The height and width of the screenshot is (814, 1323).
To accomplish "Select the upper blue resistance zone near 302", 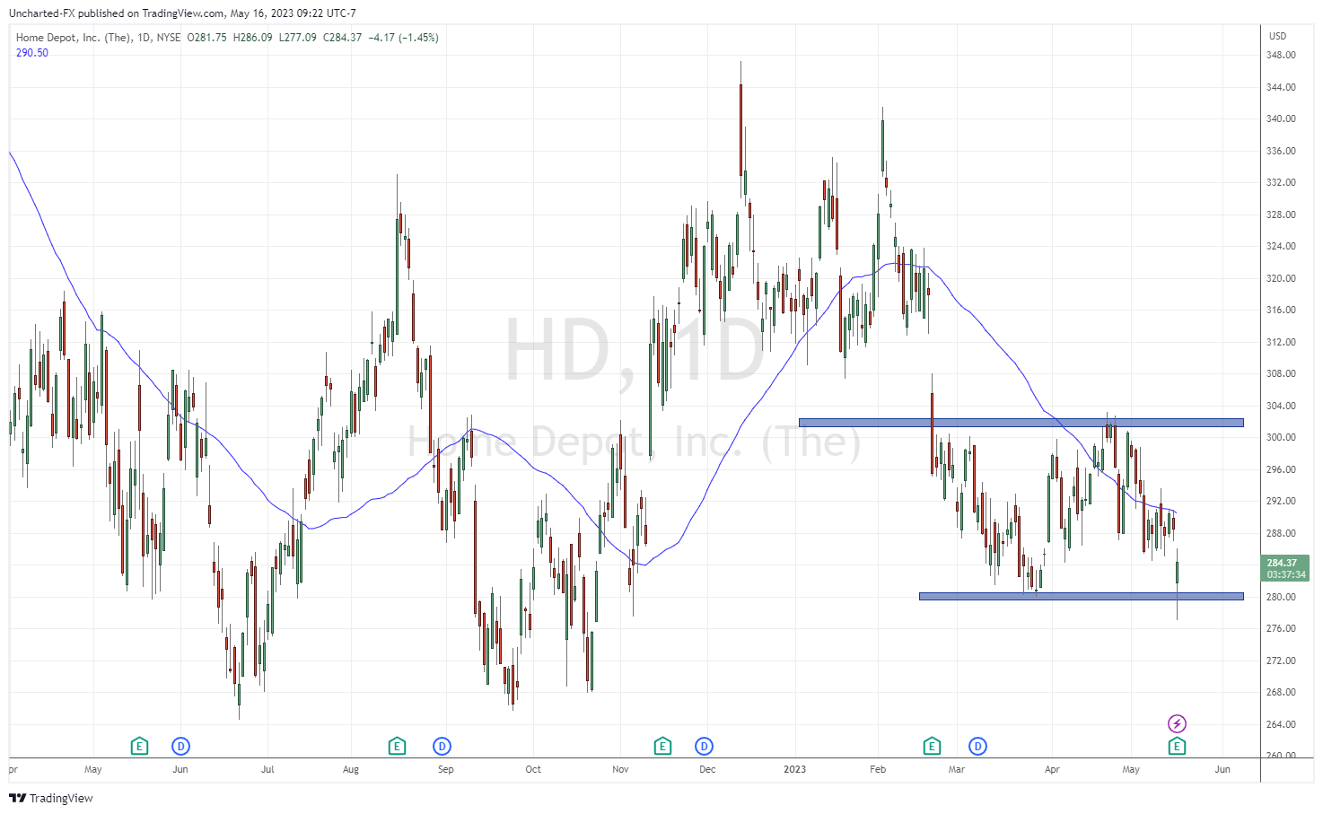I will click(1021, 422).
